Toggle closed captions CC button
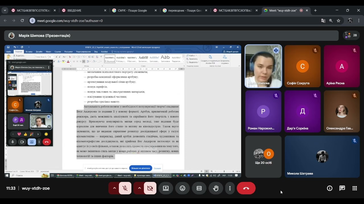This screenshot has height=204, width=364. tap(199, 188)
